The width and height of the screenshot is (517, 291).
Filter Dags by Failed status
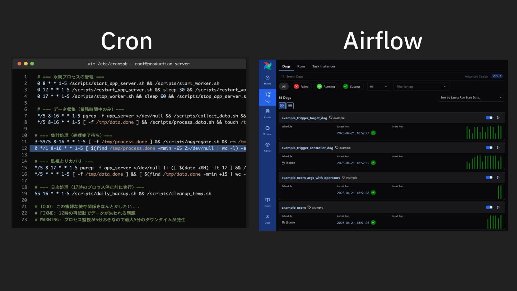coord(301,86)
